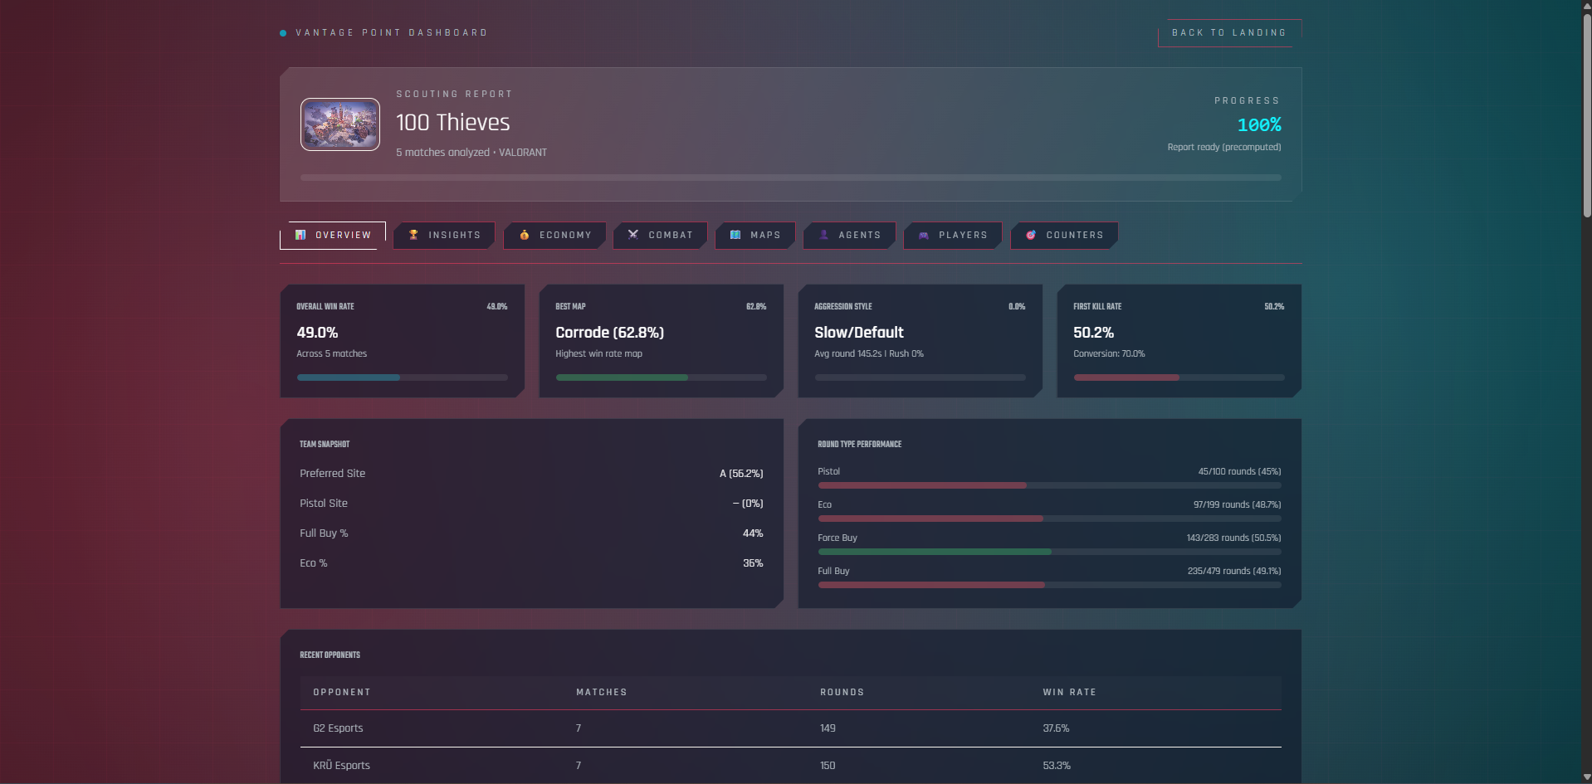1592x784 pixels.
Task: Click the Overall Win Rate card
Action: coord(402,341)
